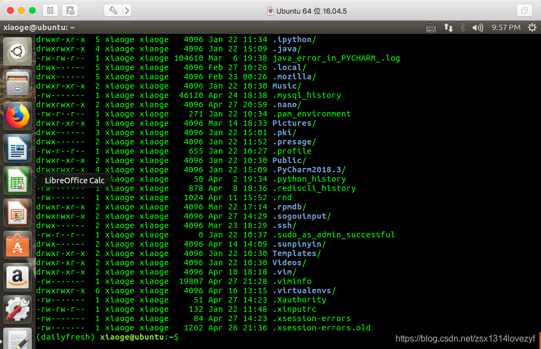Click the VM toolbar forward arrow
541x349 pixels.
click(x=127, y=11)
